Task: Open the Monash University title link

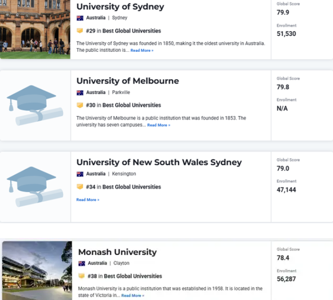Action: click(x=118, y=252)
